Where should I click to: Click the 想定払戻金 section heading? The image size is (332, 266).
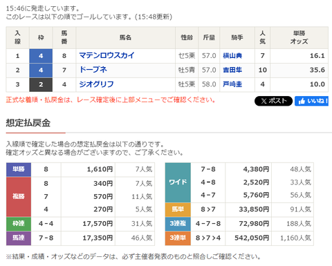point(28,123)
